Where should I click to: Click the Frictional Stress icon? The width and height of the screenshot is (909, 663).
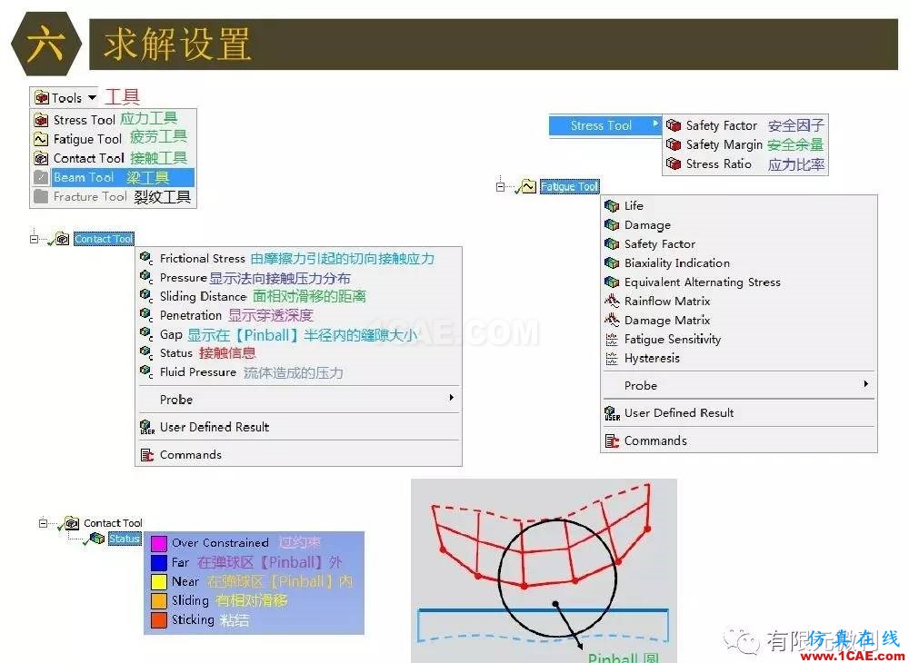coord(146,258)
